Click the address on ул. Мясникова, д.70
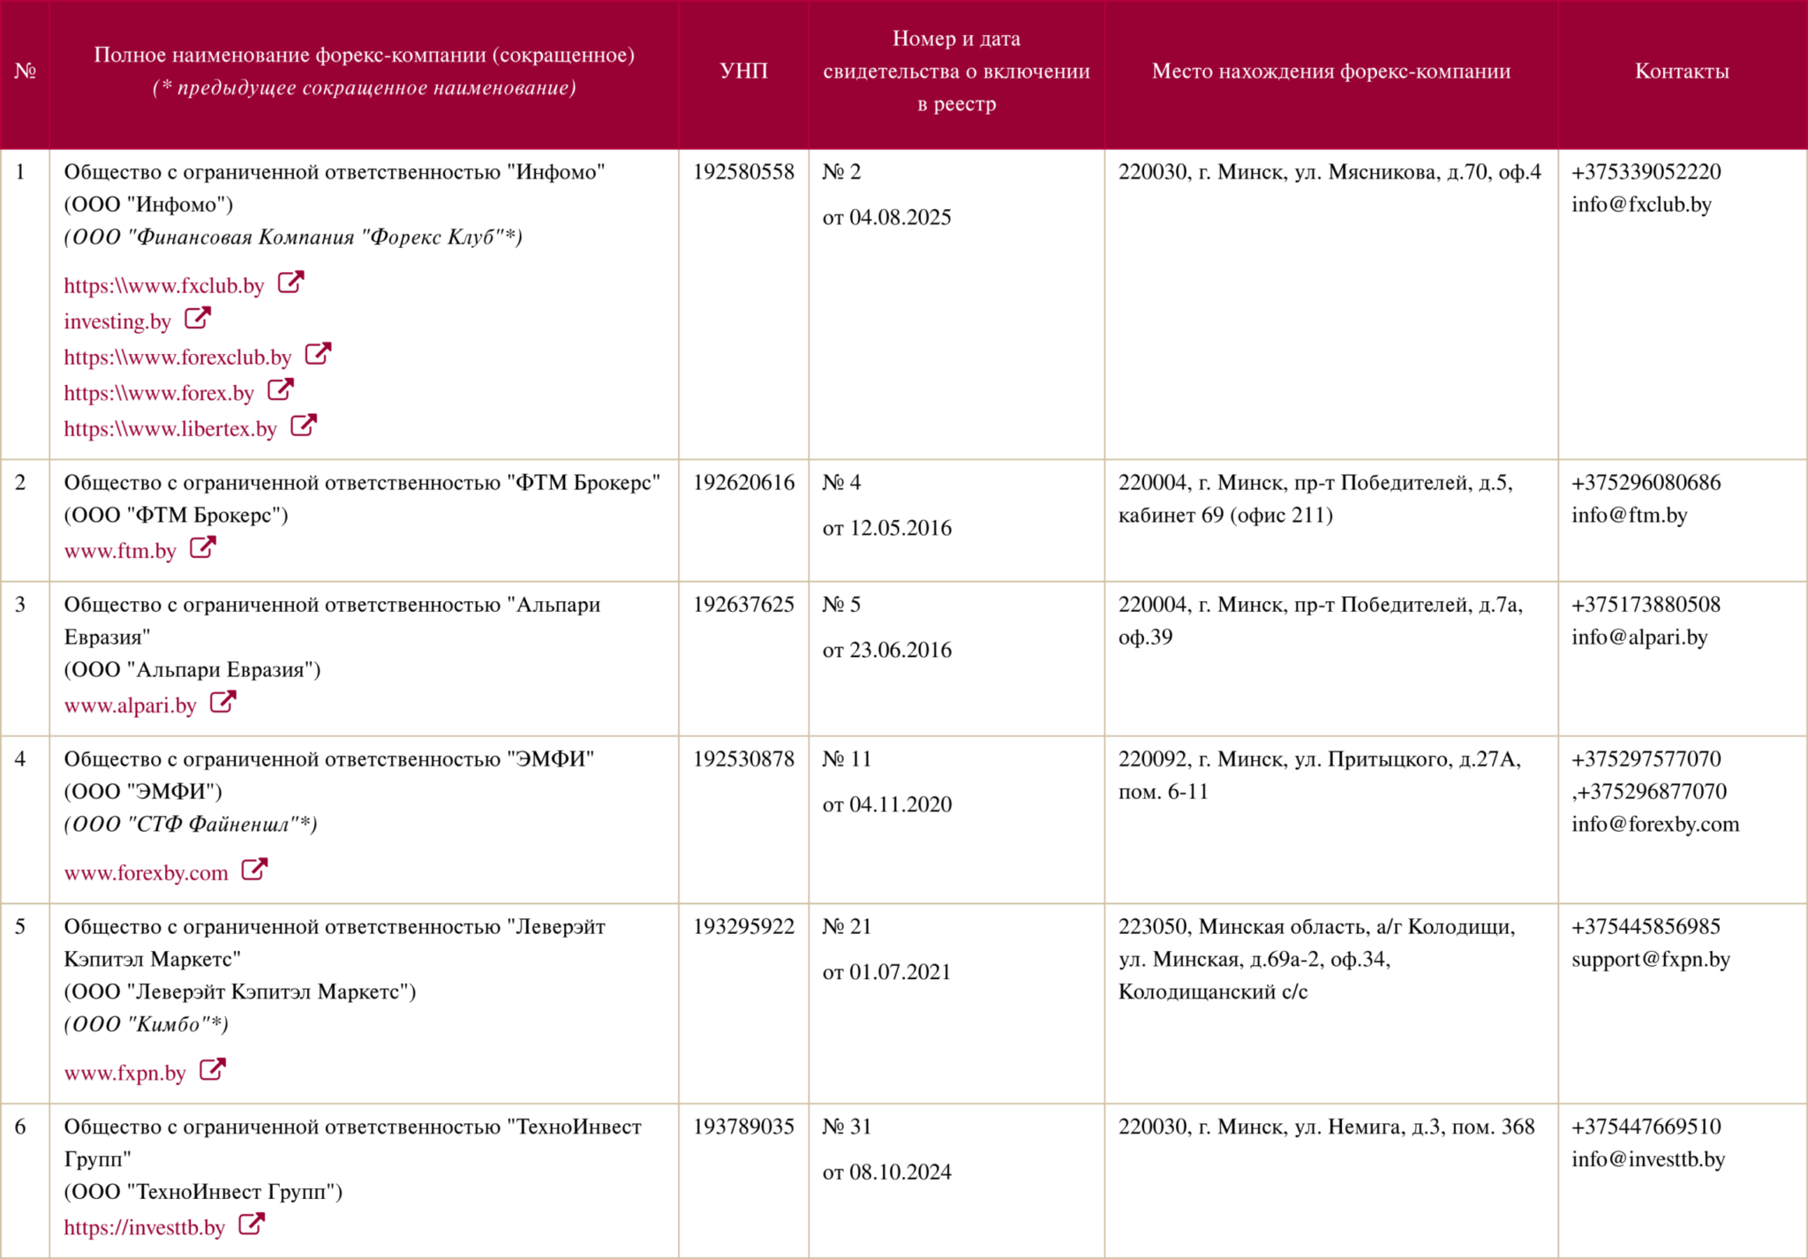 point(1330,172)
